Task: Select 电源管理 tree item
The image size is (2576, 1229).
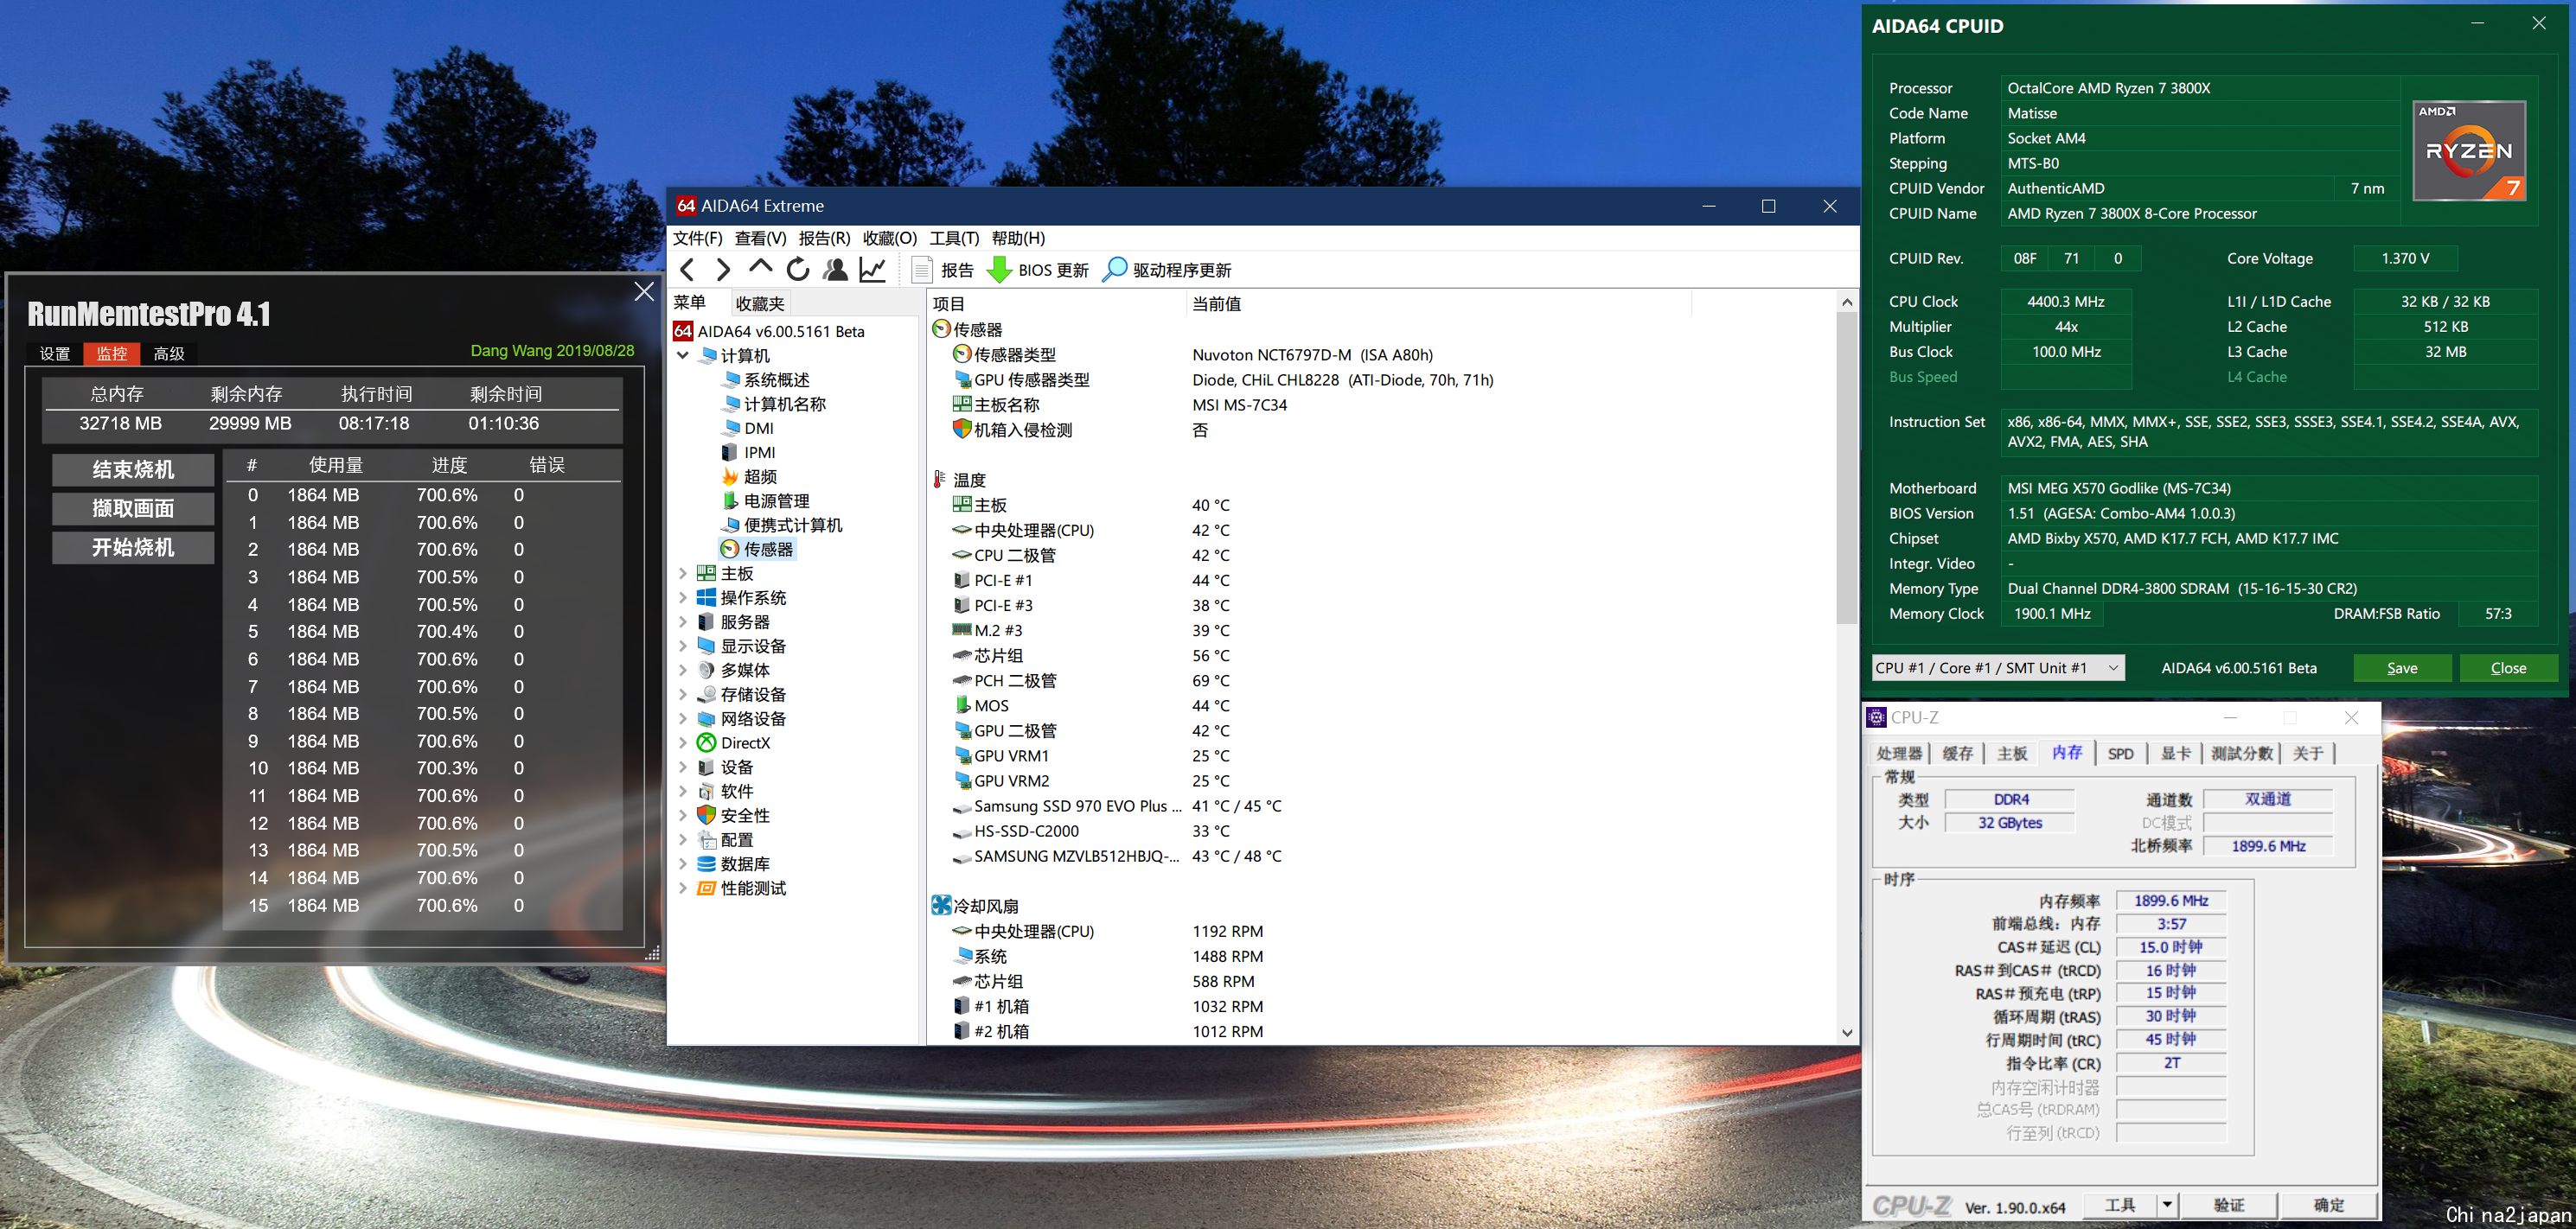Action: pyautogui.click(x=766, y=500)
